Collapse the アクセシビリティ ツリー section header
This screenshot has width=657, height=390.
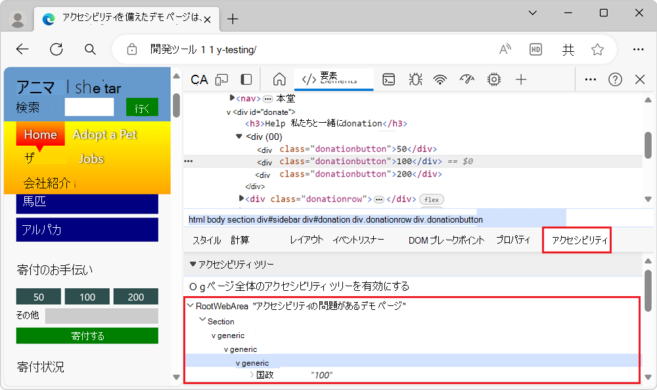190,265
